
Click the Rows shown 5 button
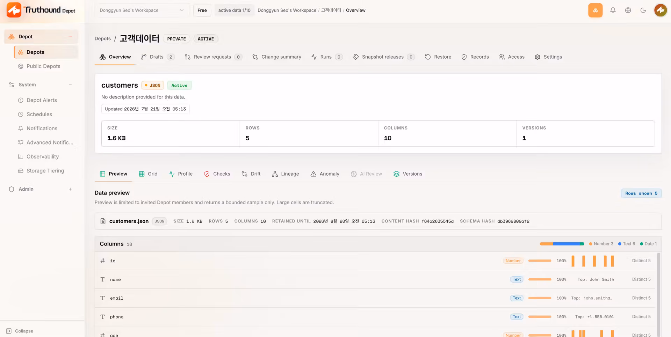pos(641,193)
